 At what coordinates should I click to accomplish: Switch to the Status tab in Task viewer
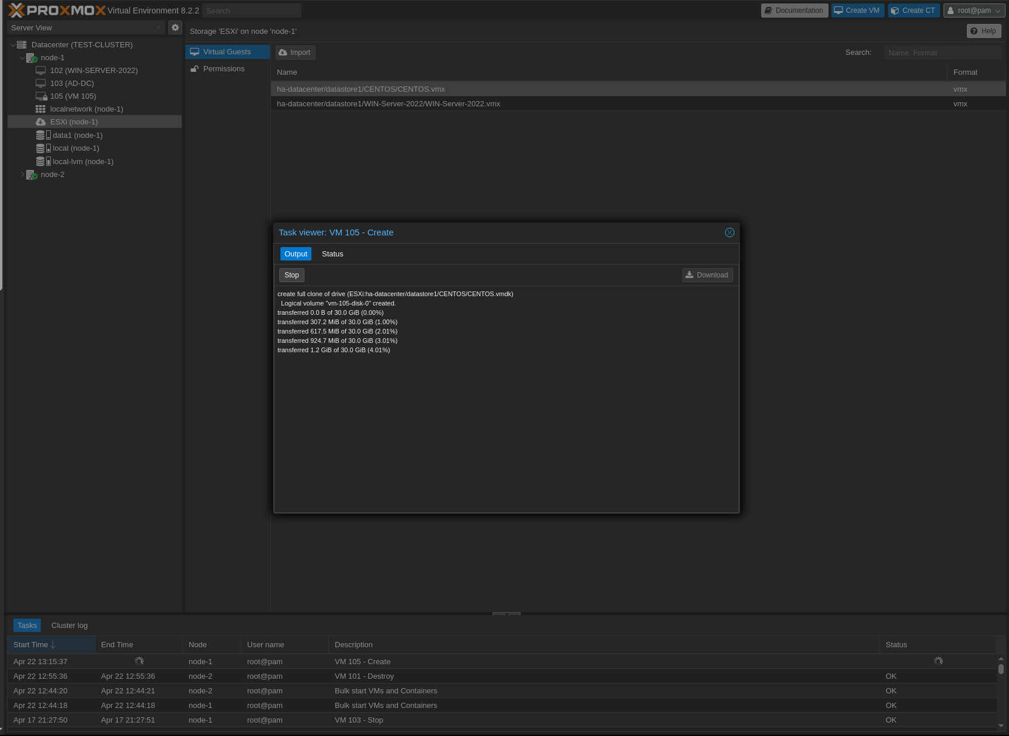point(332,254)
